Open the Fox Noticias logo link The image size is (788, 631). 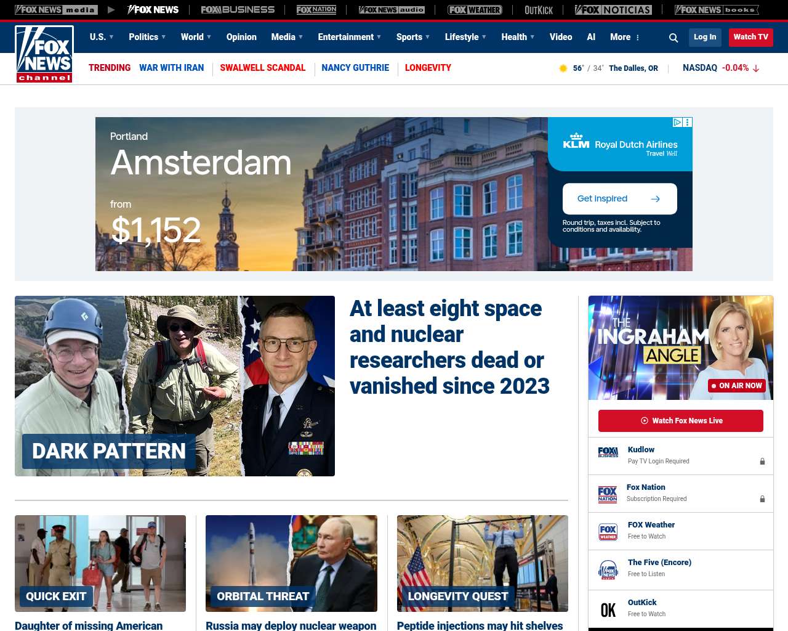coord(613,10)
